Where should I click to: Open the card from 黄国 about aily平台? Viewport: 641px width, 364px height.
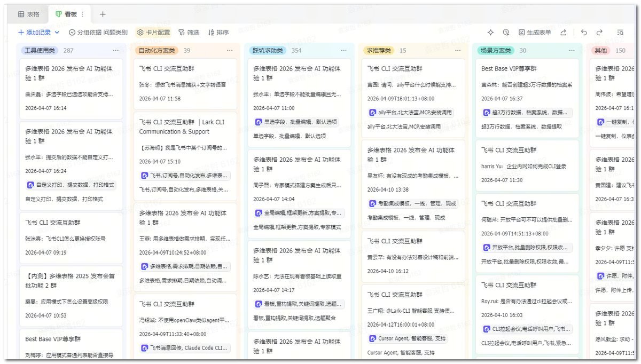(413, 98)
